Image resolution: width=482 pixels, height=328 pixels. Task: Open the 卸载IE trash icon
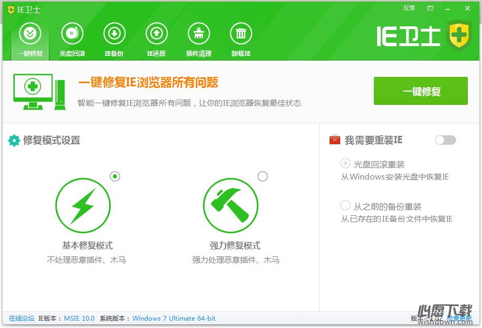click(x=241, y=34)
